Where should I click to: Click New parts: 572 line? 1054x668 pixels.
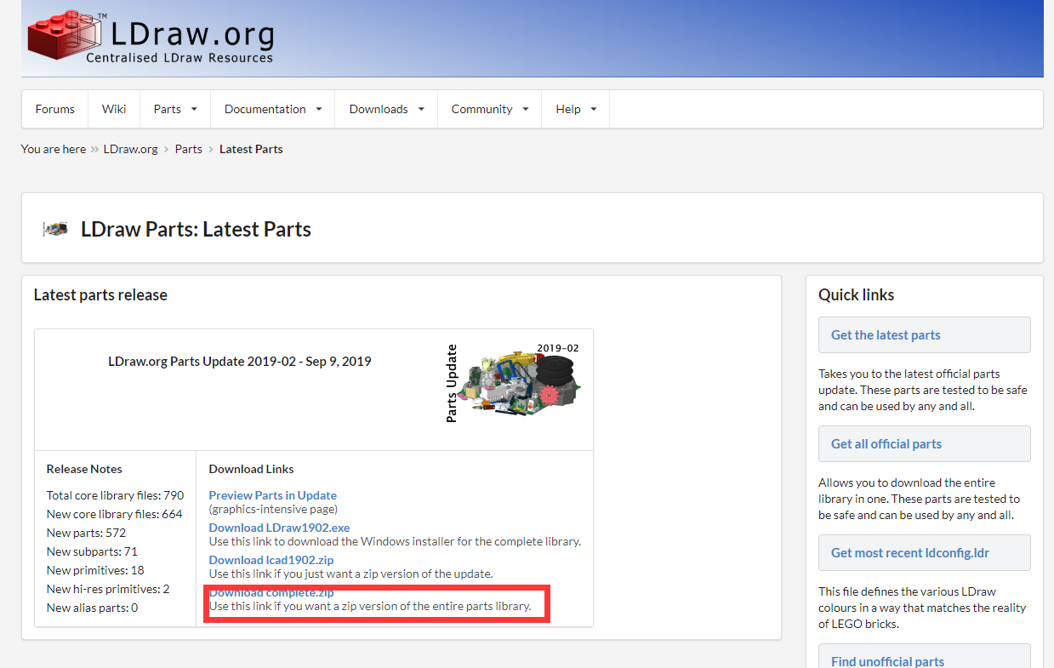tap(86, 533)
